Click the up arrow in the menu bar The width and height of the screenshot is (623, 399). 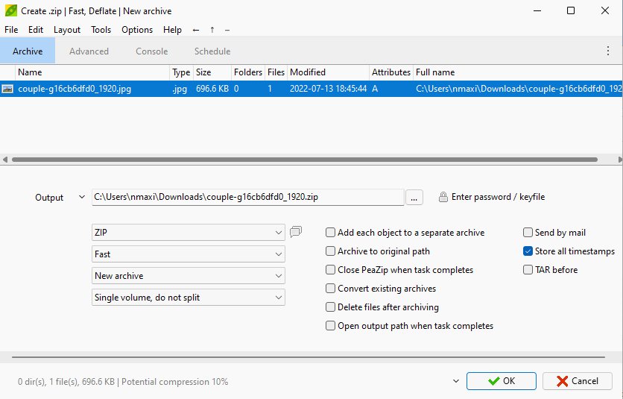[x=212, y=30]
